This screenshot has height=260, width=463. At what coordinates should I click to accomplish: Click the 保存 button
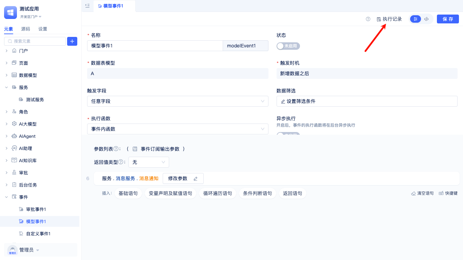[x=448, y=19]
